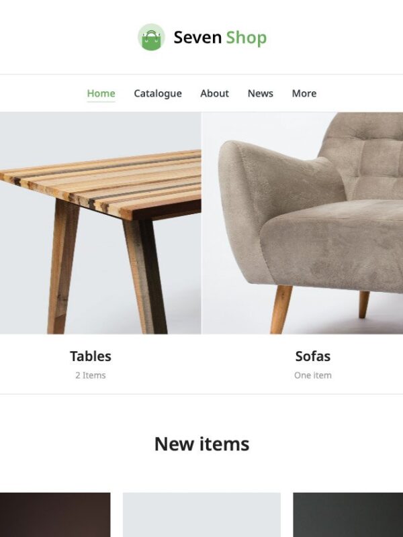
Task: Click the Seven Shop title text
Action: pyautogui.click(x=220, y=38)
